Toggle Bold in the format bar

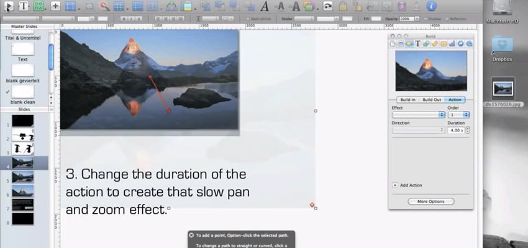click(124, 19)
